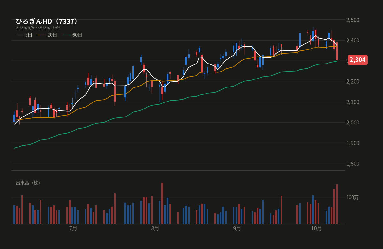383x249 pixels.
Task: Toggle the 20日 moving average legend
Action: click(x=48, y=35)
